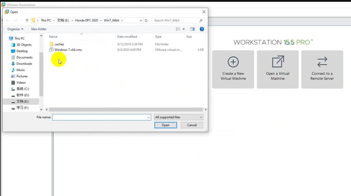Click the Forward navigation arrow
This screenshot has height=196, width=351.
(15, 20)
